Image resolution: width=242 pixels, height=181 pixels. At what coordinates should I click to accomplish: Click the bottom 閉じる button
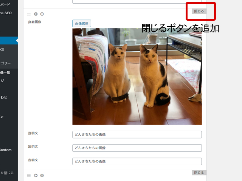pyautogui.click(x=199, y=173)
